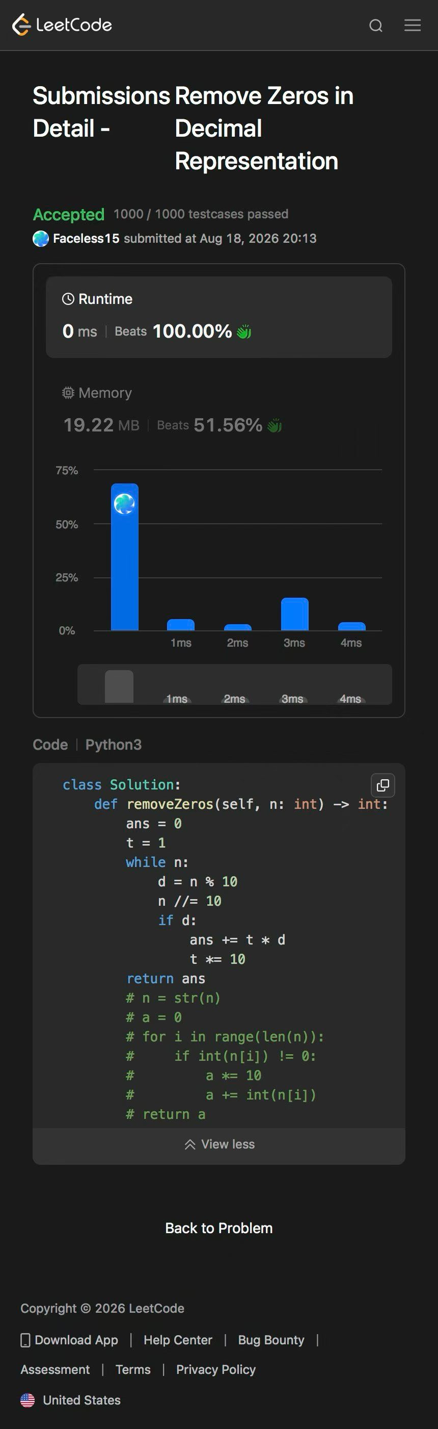Click Back to Problem button
Image resolution: width=438 pixels, height=1429 pixels.
218,1228
